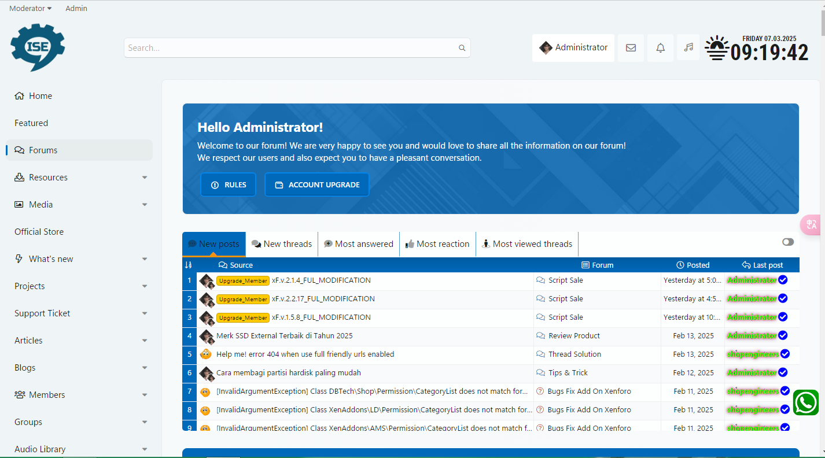Click the translate icon at right edge

[812, 224]
